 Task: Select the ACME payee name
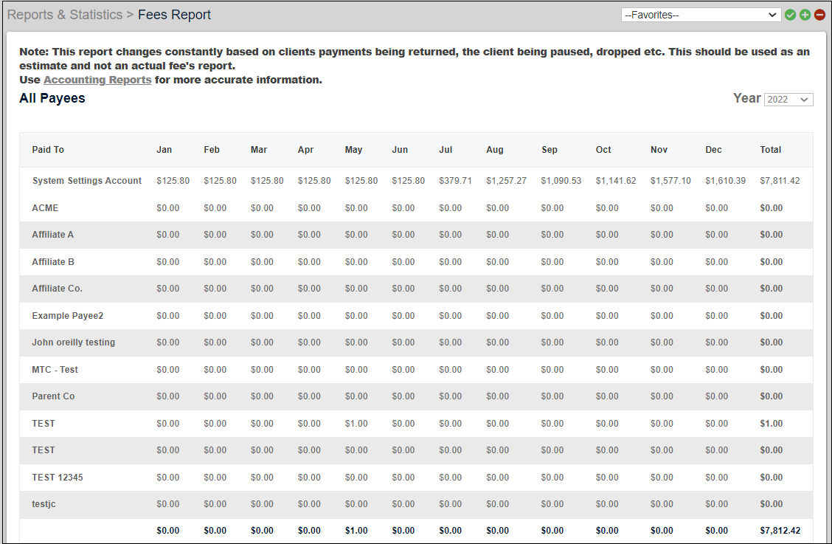[x=45, y=207]
